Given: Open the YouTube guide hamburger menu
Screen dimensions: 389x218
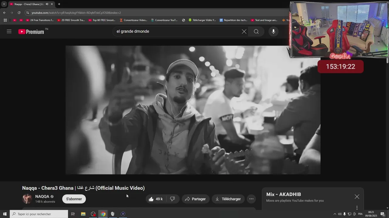Looking at the screenshot, I should pos(9,31).
